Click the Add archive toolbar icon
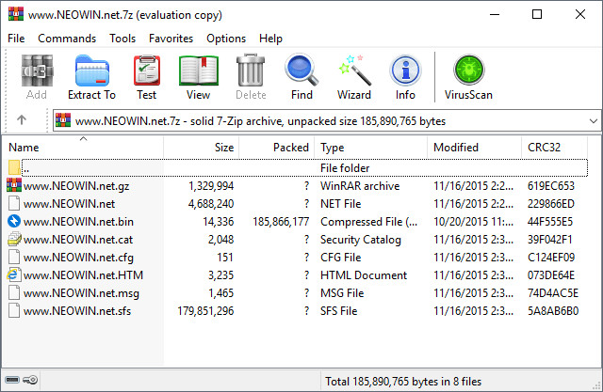 pos(37,71)
